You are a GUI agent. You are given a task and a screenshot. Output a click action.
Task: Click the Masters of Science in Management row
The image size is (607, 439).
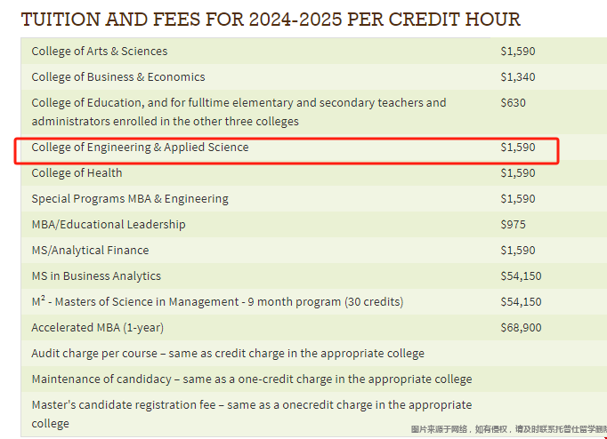tap(314, 301)
